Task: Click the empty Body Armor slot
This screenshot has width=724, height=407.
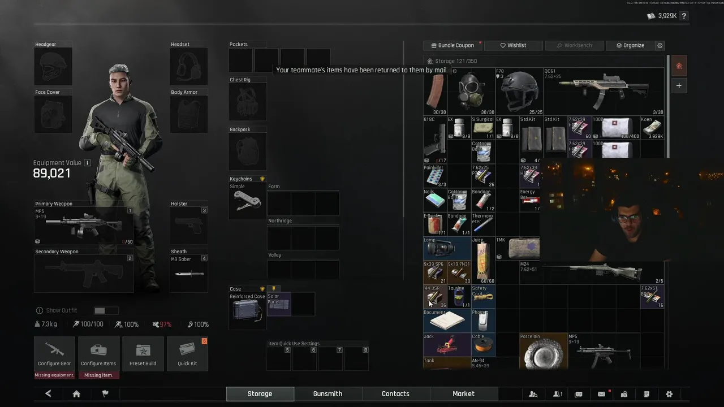Action: coord(189,114)
